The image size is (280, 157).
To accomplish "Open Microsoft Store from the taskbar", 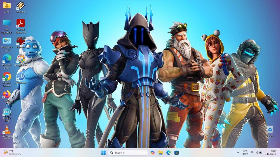I will (176, 153).
